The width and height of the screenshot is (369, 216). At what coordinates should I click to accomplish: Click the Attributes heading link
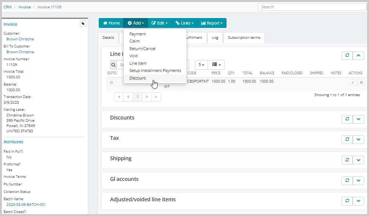coord(14,142)
